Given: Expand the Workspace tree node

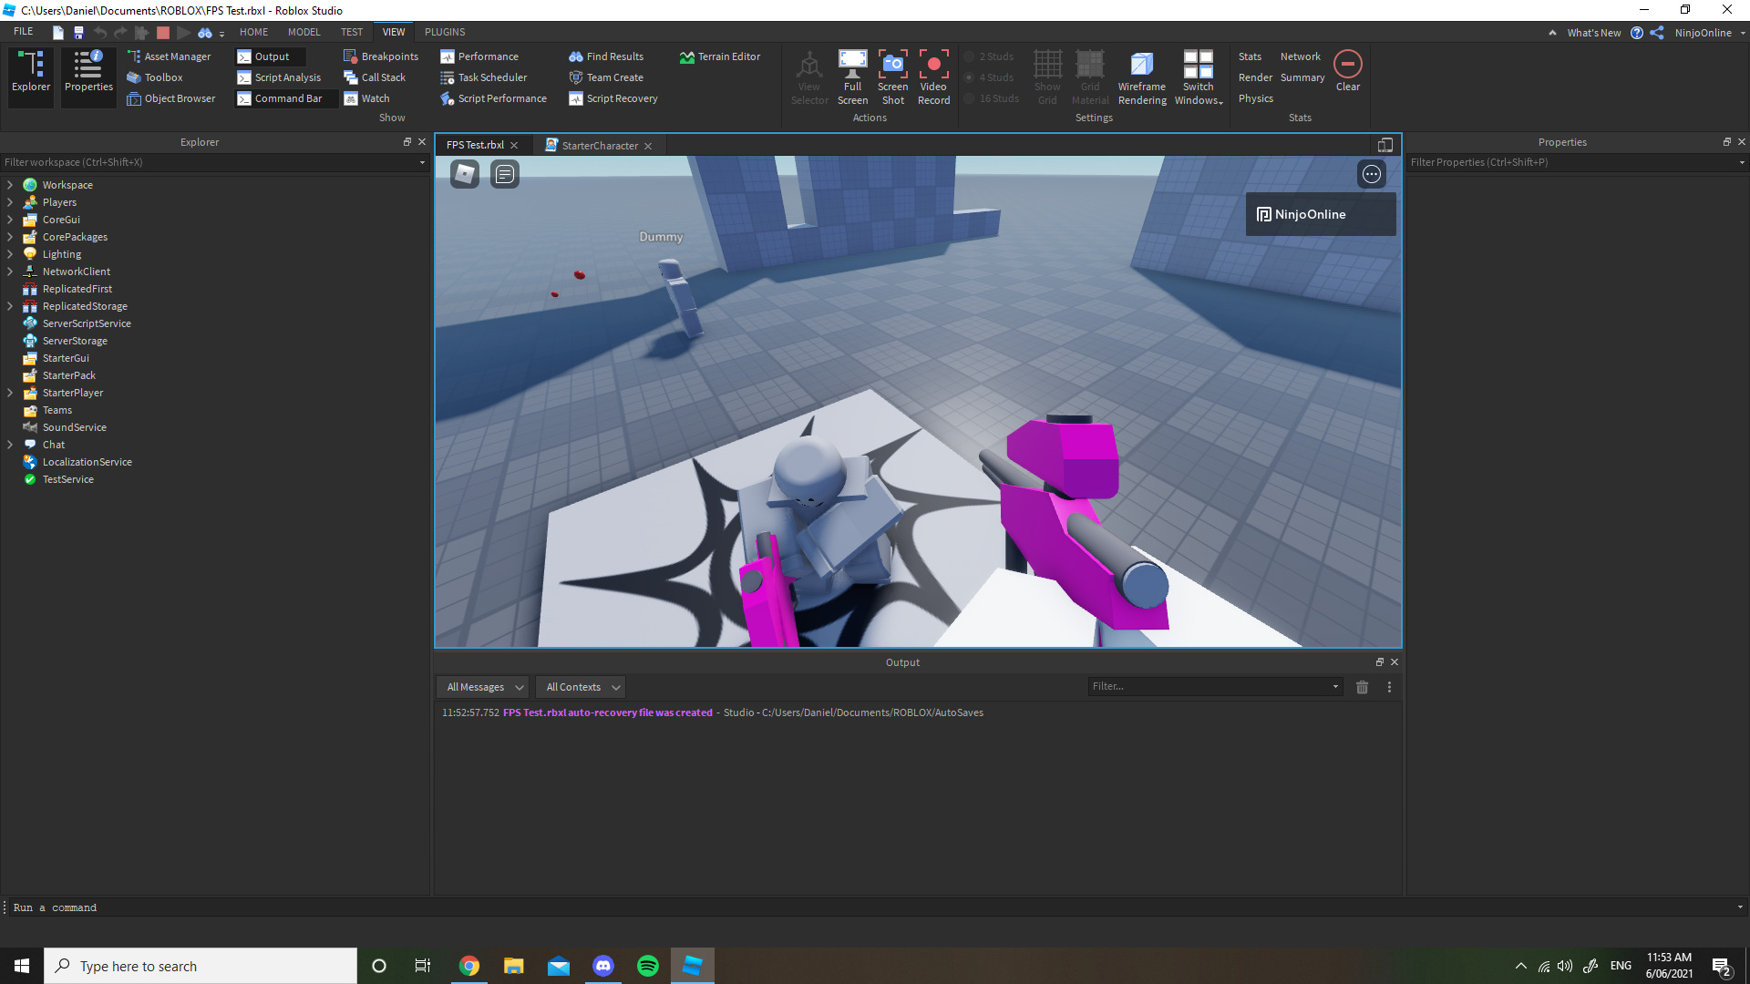Looking at the screenshot, I should (10, 185).
